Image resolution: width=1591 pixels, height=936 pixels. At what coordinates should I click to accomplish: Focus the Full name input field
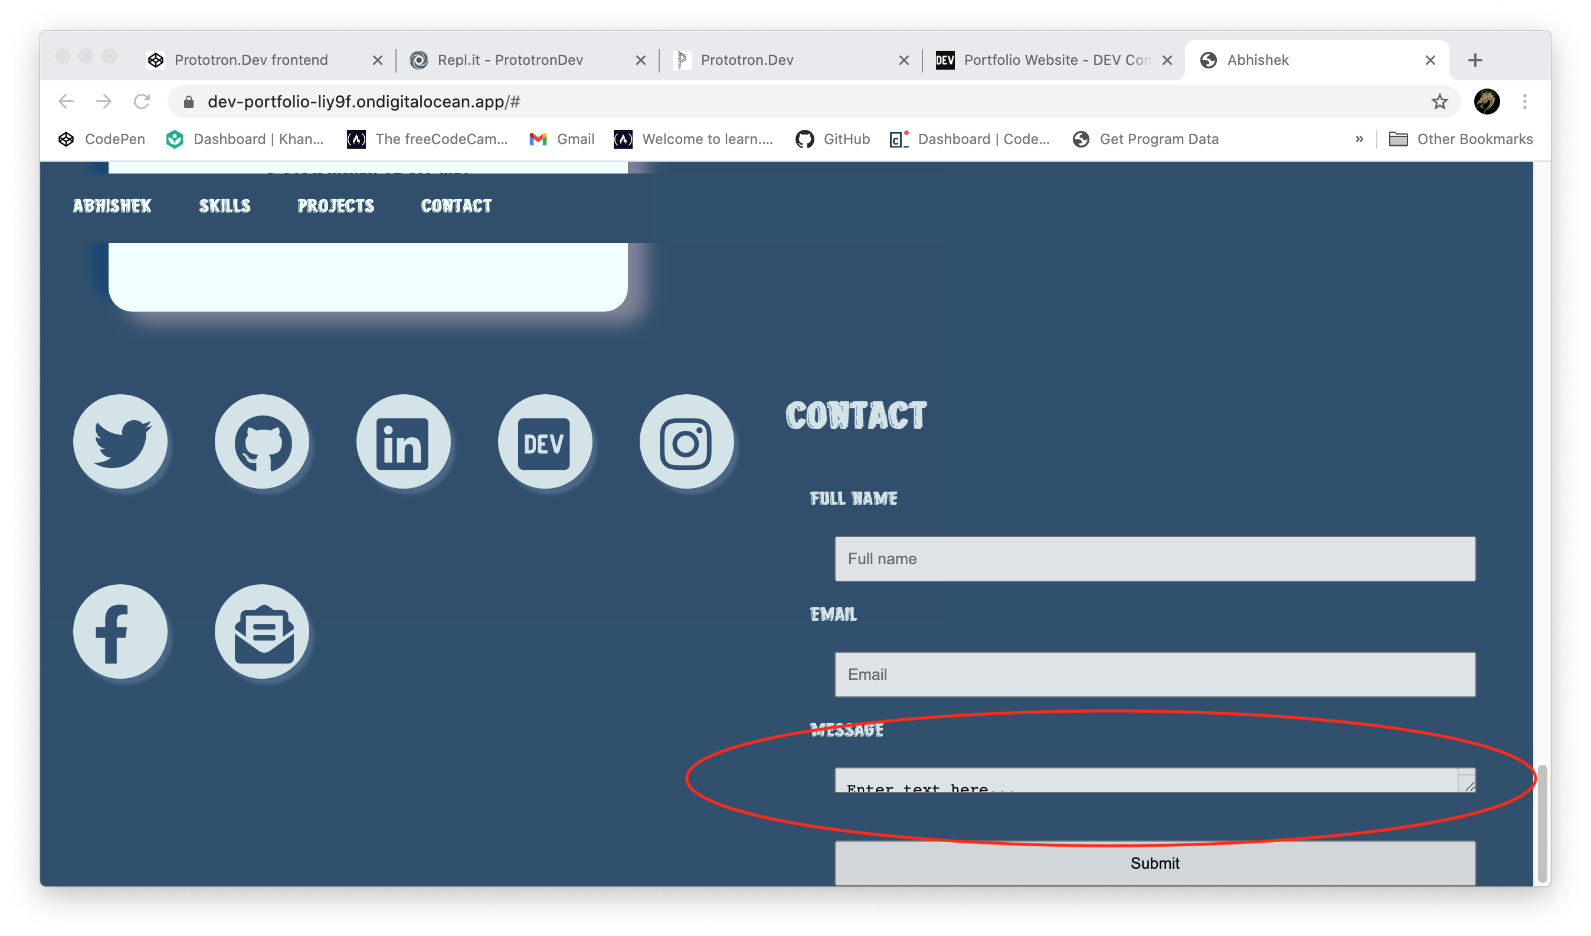click(x=1155, y=558)
